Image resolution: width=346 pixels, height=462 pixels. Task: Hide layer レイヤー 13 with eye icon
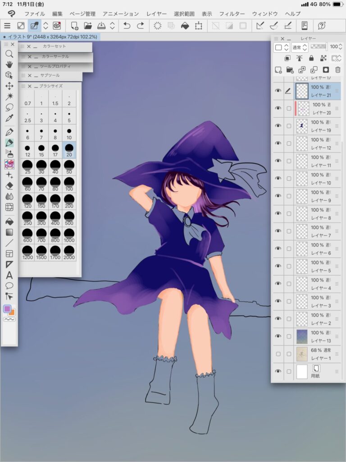278,336
